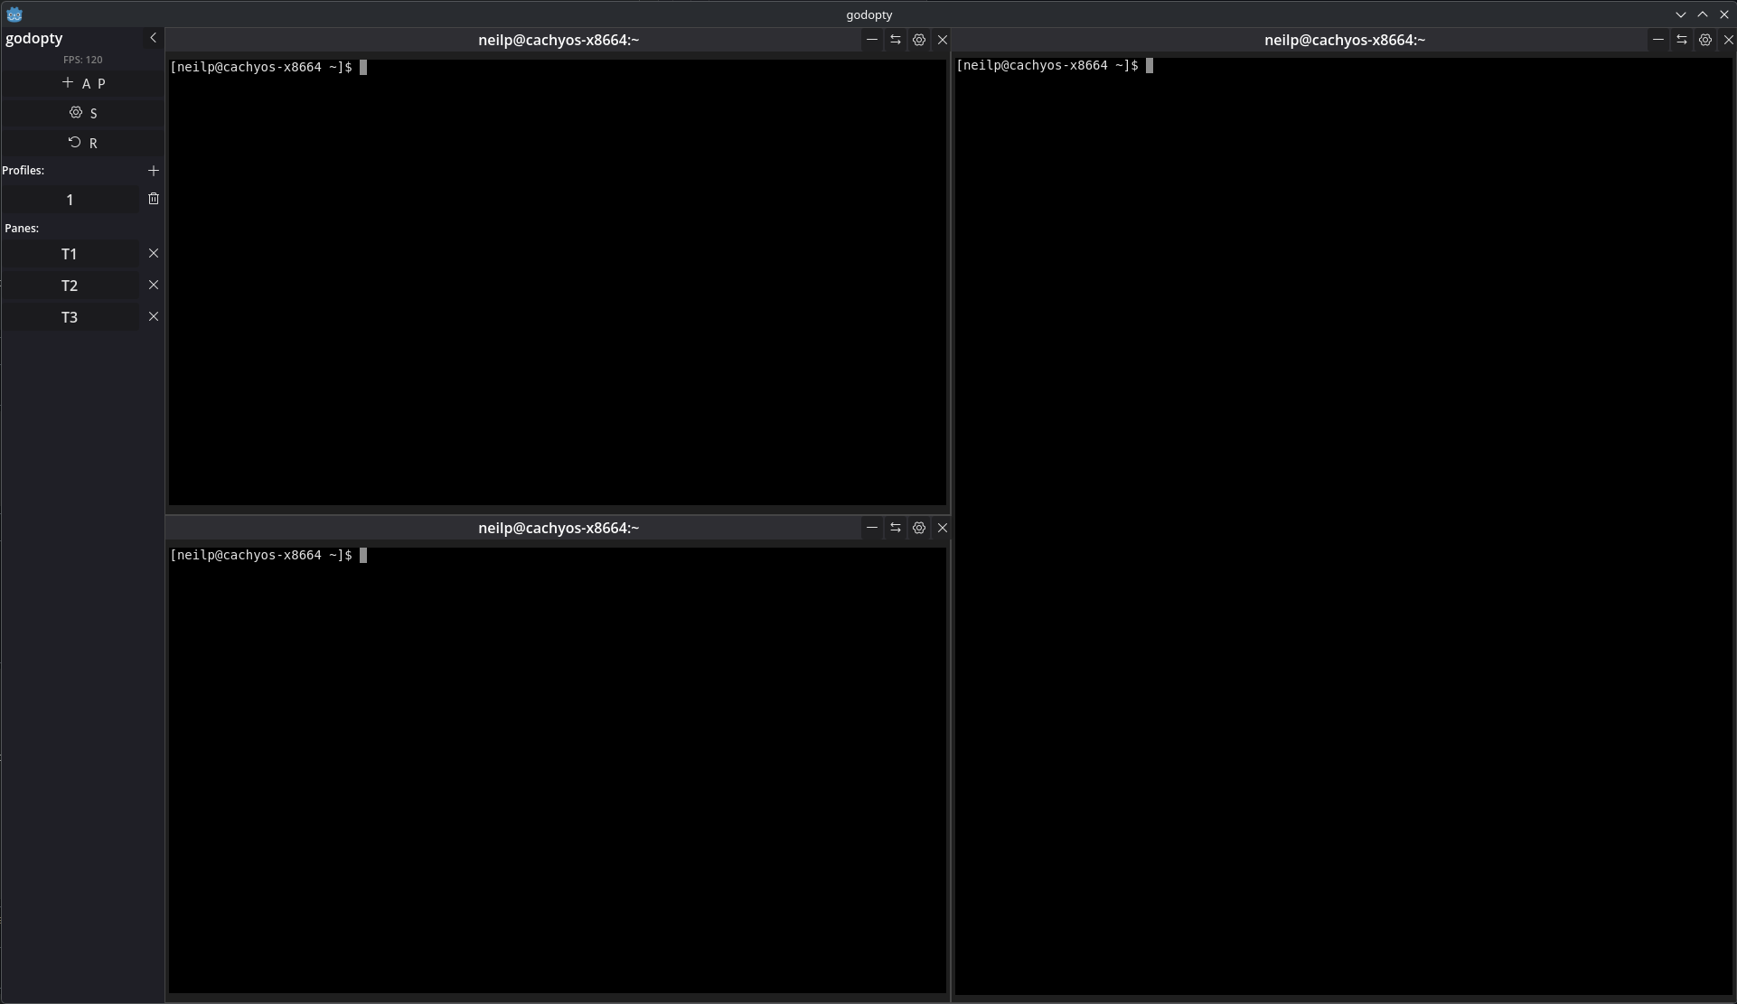
Task: Remove pane T3 with its X icon
Action: click(x=153, y=317)
